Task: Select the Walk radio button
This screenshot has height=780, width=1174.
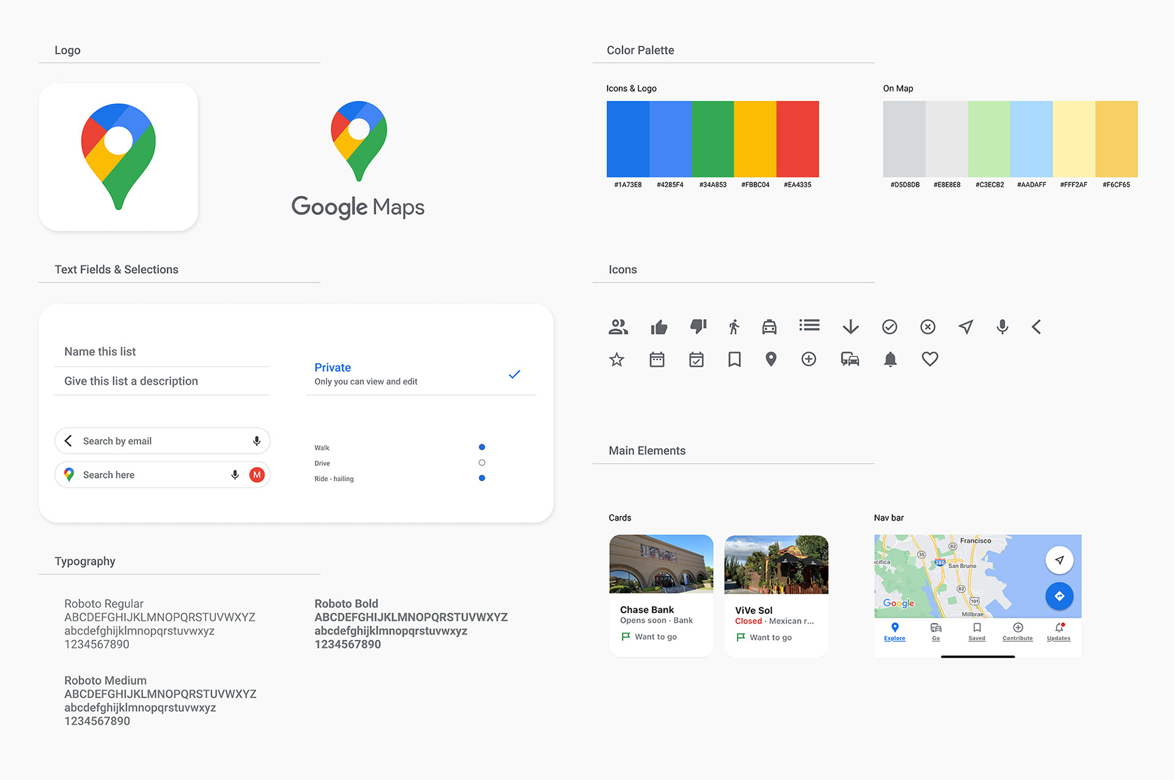Action: (482, 447)
